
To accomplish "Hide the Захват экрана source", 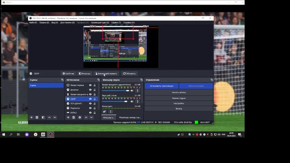I will click(90, 85).
